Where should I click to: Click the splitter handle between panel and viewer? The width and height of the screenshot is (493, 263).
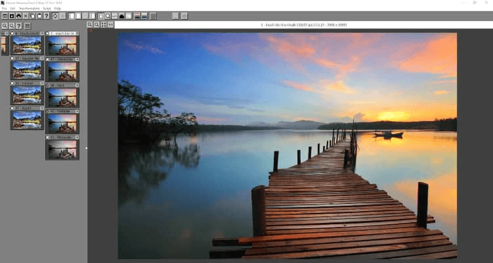[86, 148]
